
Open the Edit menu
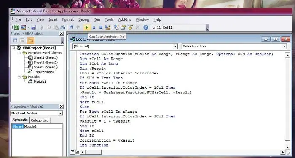click(29, 19)
